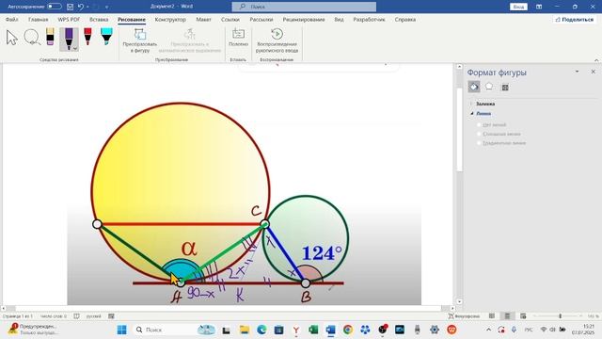Select the Градиентная линия radio option
This screenshot has height=339, width=602.
[x=479, y=143]
